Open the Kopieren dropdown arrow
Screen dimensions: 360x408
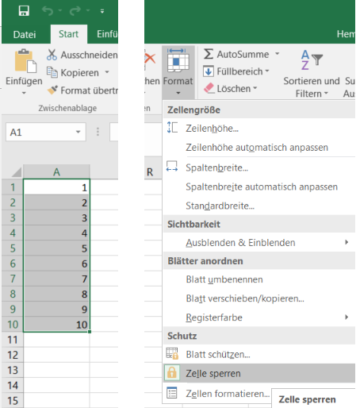click(107, 72)
